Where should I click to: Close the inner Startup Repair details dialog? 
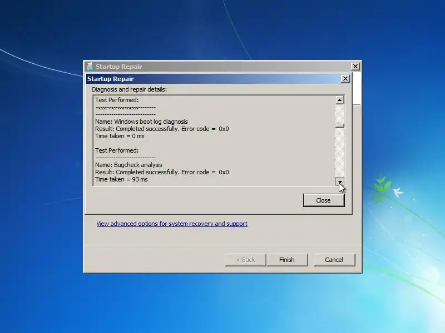point(345,79)
